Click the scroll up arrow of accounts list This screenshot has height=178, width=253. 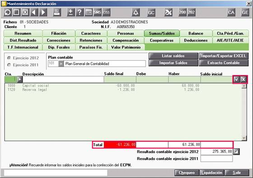click(x=244, y=86)
